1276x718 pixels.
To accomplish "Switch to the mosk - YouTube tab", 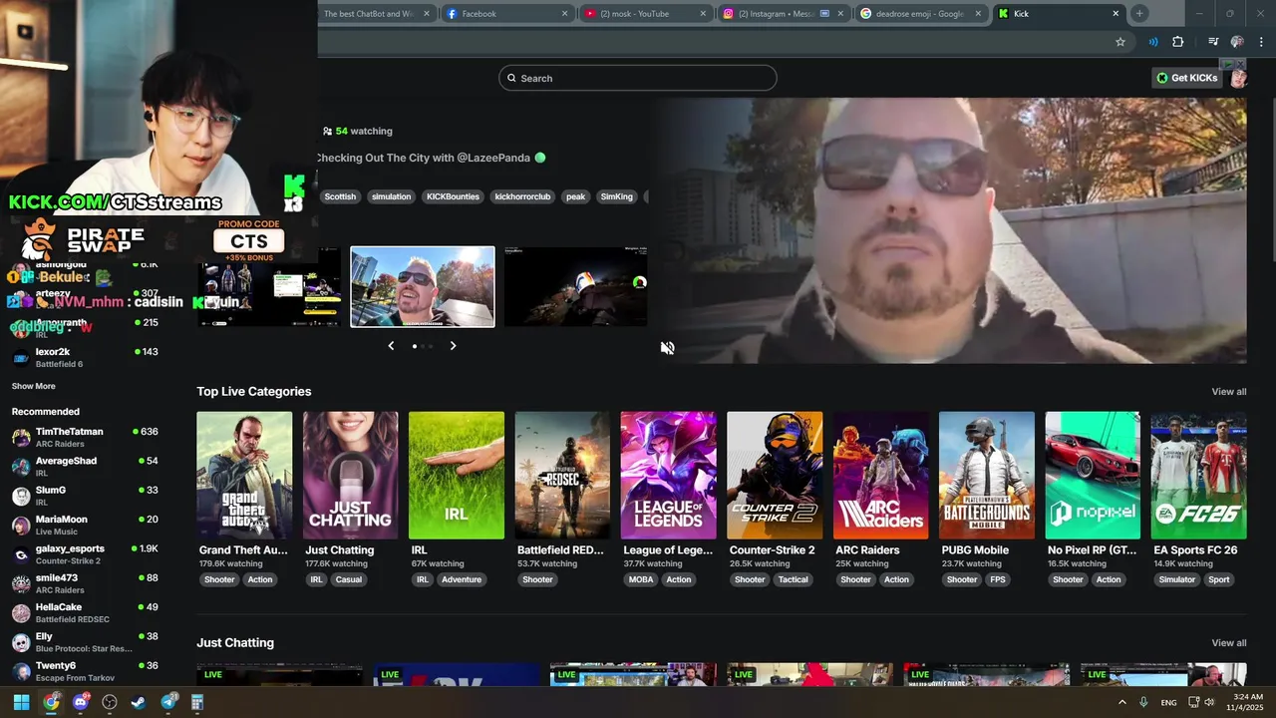I will click(x=645, y=14).
